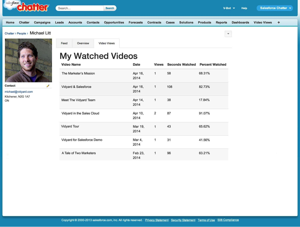
Task: Open the V-Bot user dropdown
Action: 229,8
